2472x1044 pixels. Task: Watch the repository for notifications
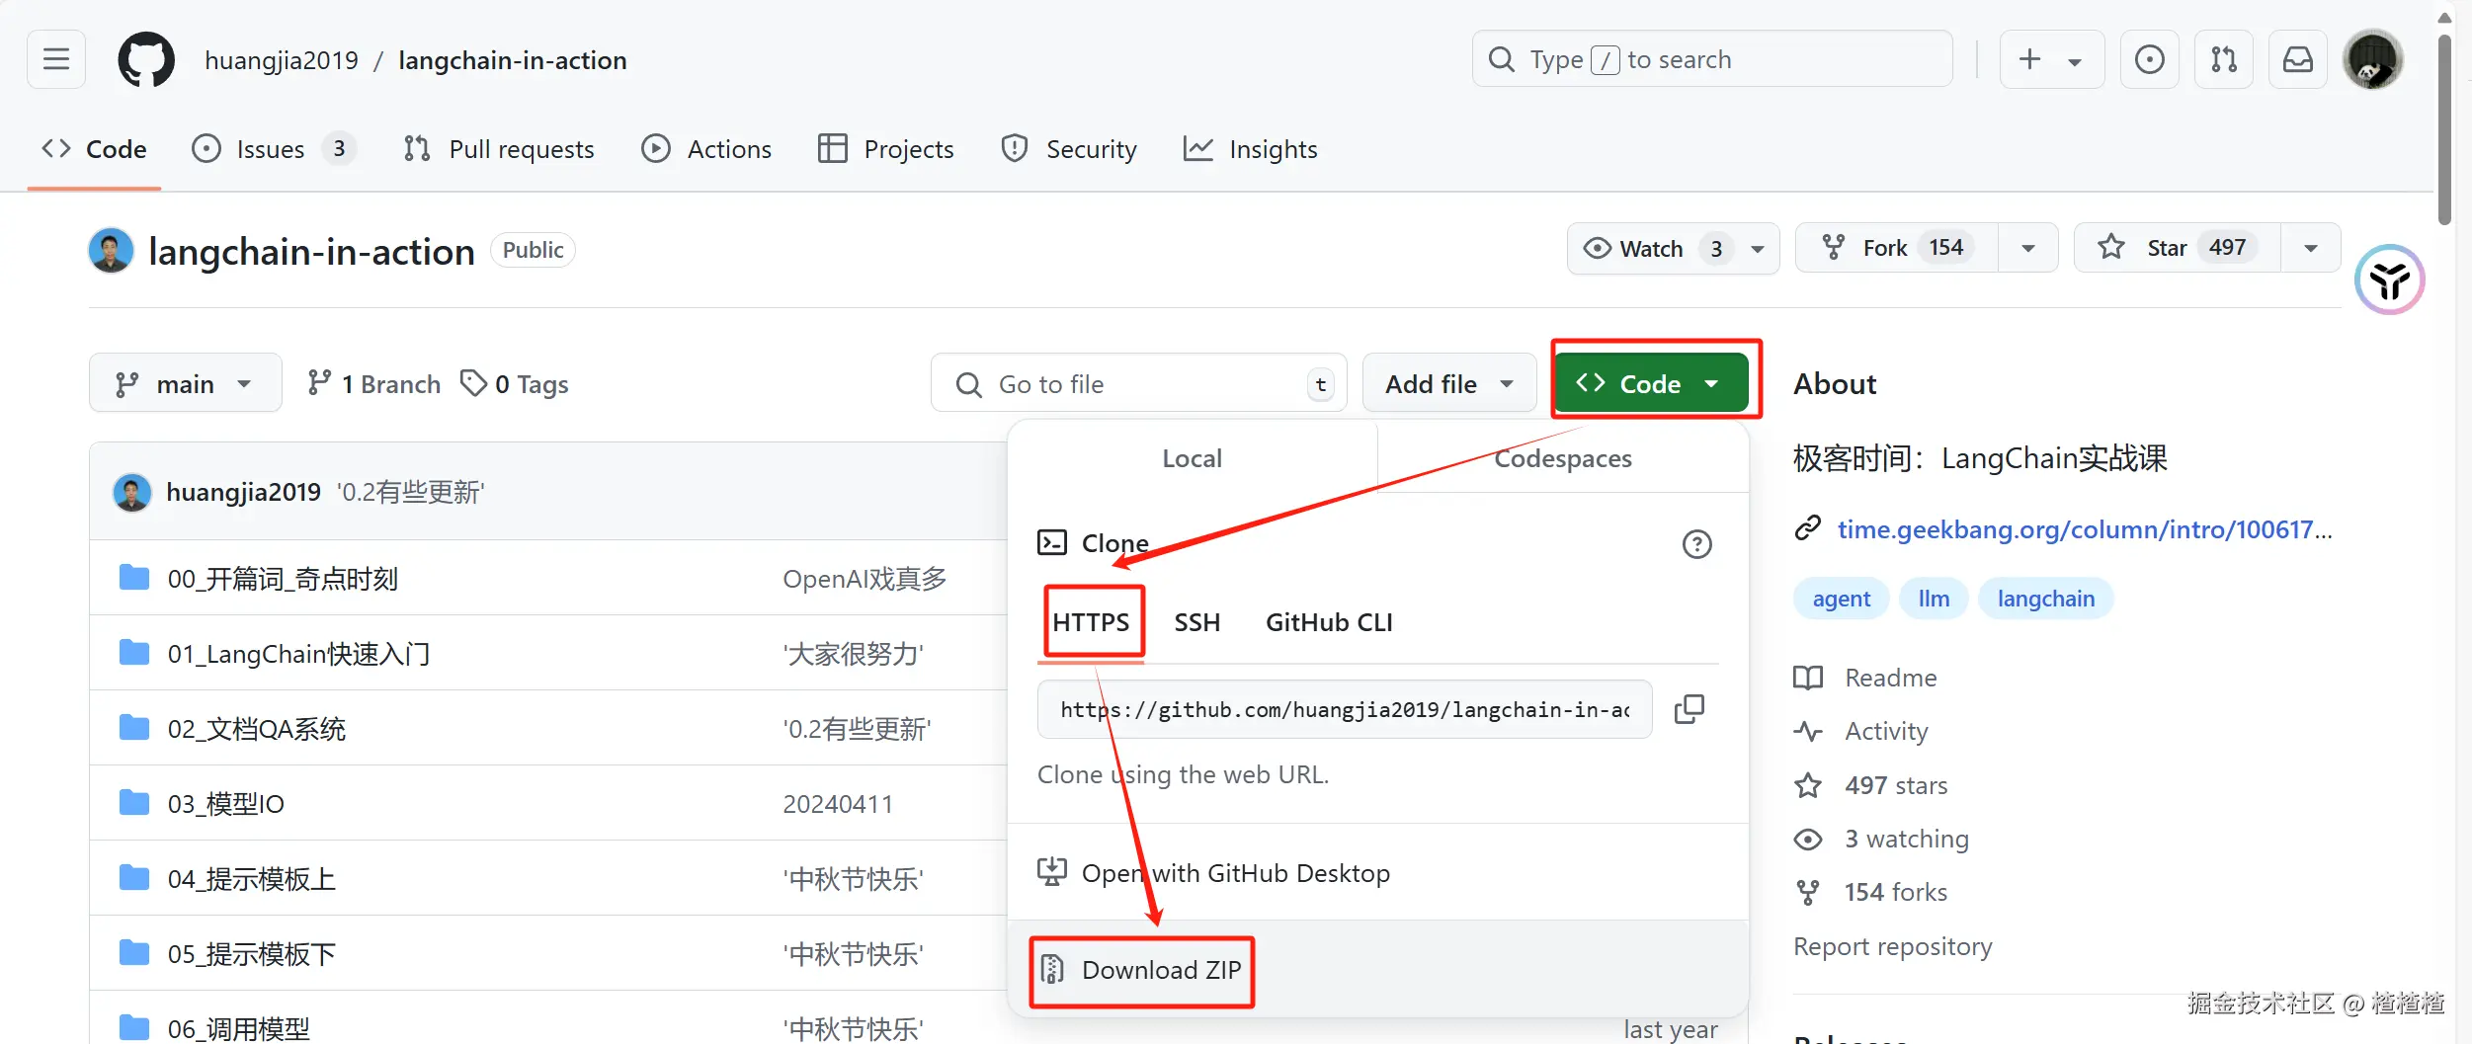coord(1673,248)
